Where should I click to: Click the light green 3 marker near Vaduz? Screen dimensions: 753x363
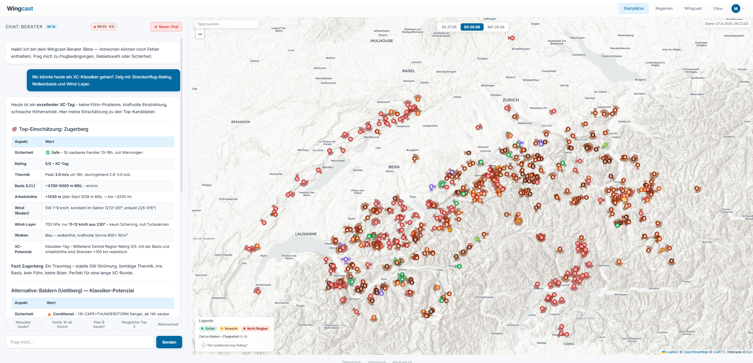(x=605, y=145)
